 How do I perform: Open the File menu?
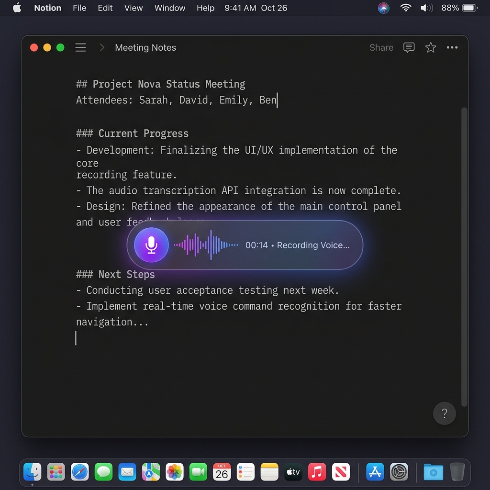(x=79, y=8)
